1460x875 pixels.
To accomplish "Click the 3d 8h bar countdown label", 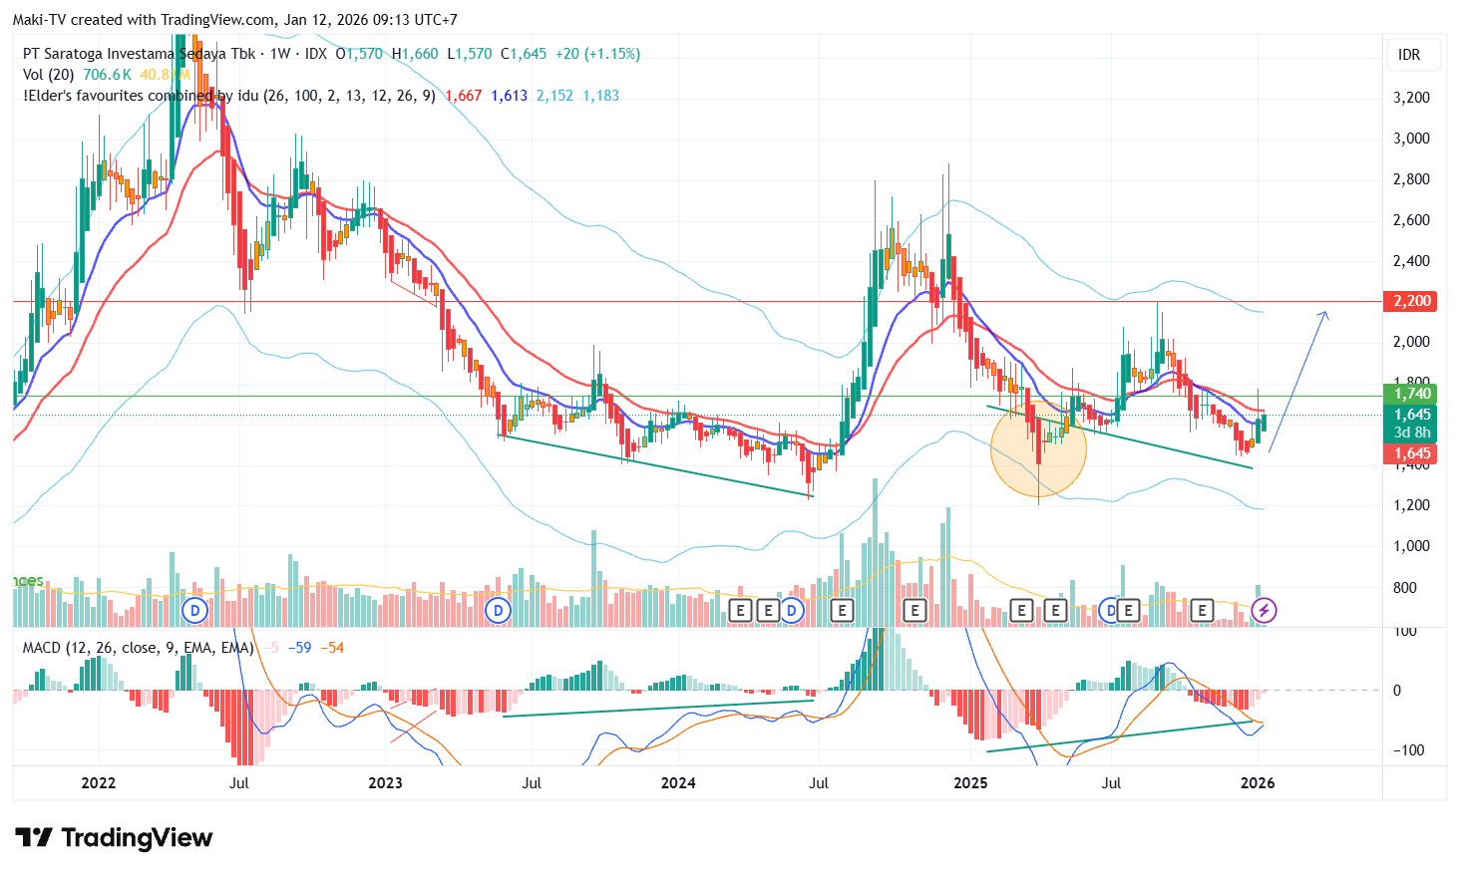I will [x=1412, y=433].
